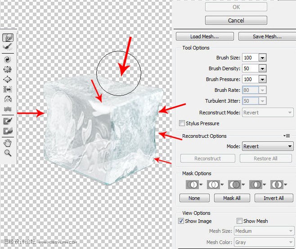Click the Restore All button
Viewport: 296px width, 249px height.
(x=265, y=158)
